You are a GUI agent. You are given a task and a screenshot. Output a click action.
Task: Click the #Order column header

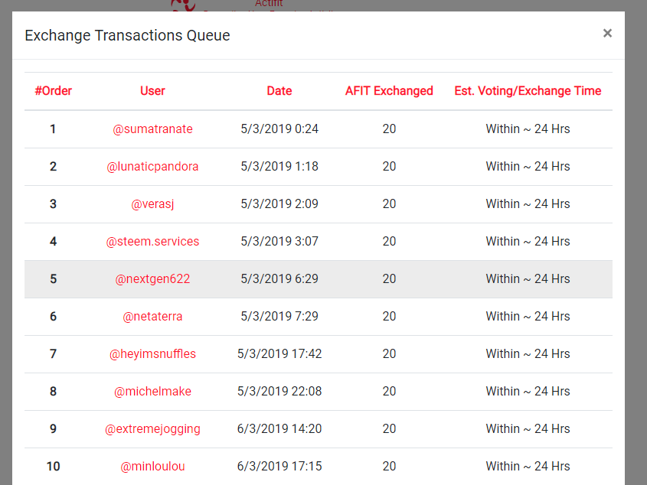[x=54, y=91]
